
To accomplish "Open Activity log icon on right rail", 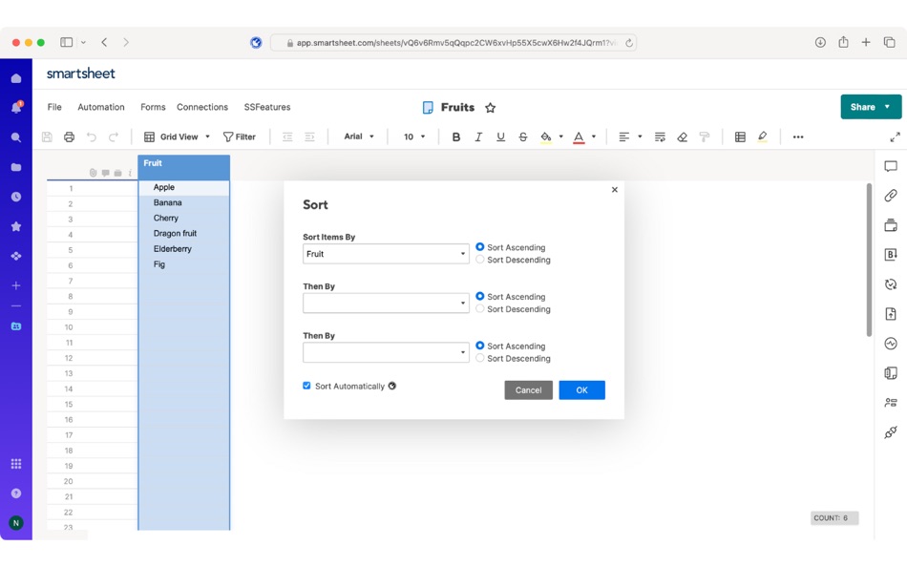I will coord(891,344).
